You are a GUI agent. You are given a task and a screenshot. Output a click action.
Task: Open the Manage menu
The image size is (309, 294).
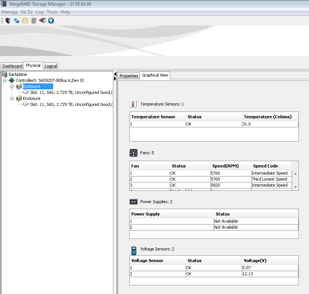pos(9,12)
